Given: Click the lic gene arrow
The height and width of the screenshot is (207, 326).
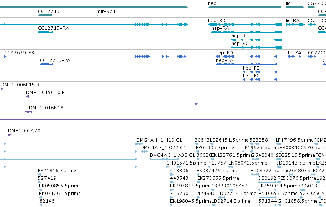Looking at the screenshot, I should click(x=295, y=7).
